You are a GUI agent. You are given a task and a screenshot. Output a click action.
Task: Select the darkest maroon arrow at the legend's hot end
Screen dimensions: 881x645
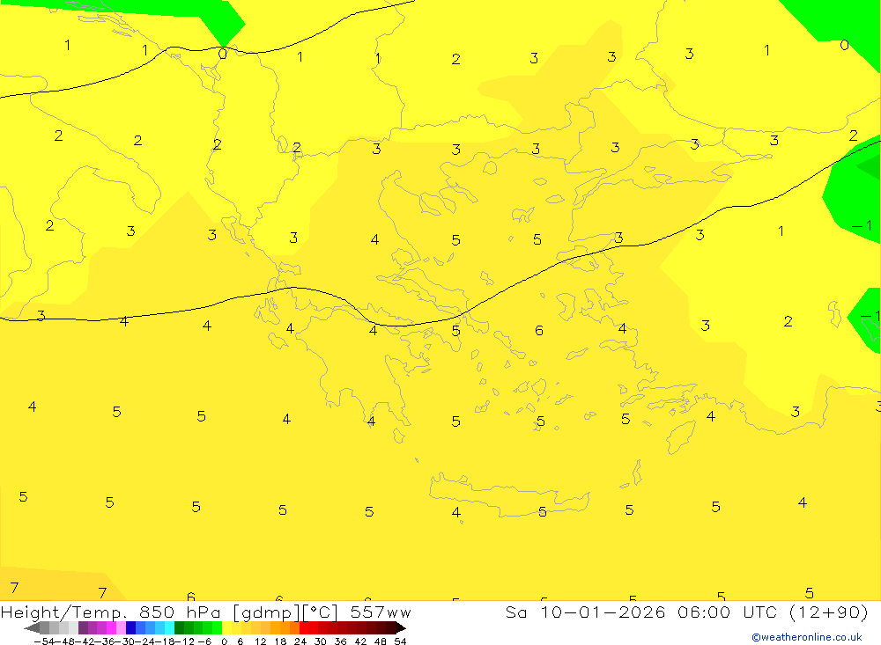(x=400, y=628)
